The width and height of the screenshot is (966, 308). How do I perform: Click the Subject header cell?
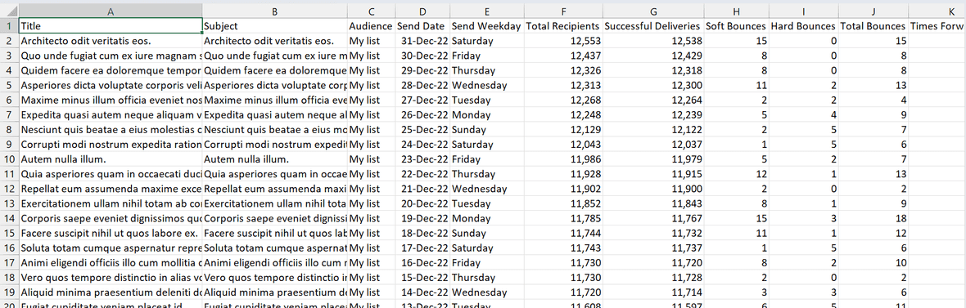tap(275, 26)
